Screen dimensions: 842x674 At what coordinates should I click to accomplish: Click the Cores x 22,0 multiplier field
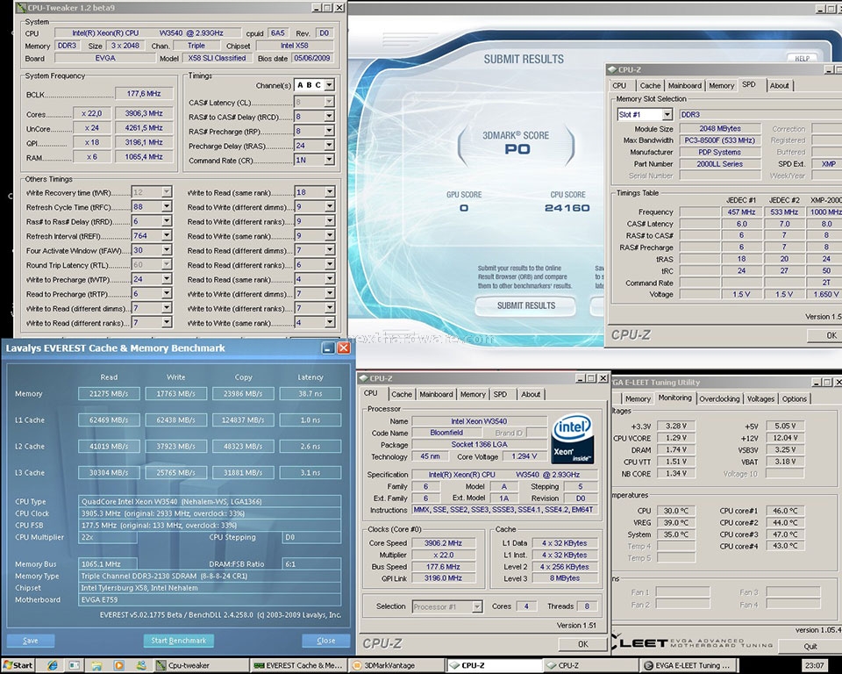click(91, 113)
